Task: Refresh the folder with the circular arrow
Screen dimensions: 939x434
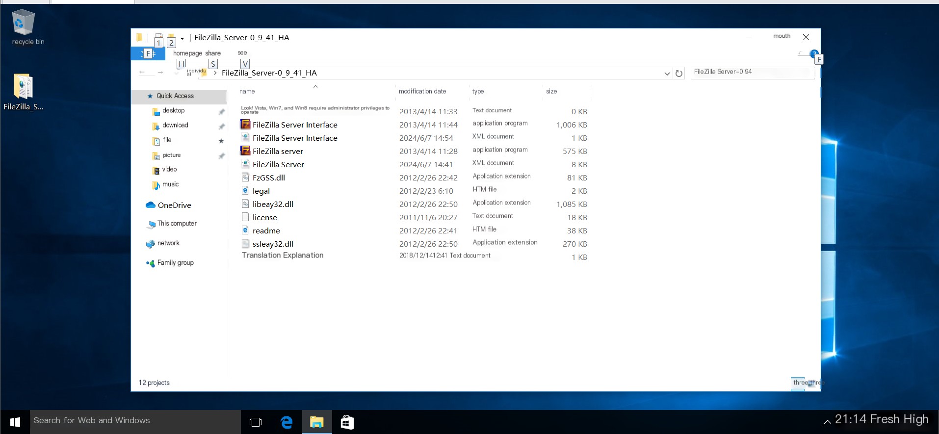Action: tap(679, 73)
